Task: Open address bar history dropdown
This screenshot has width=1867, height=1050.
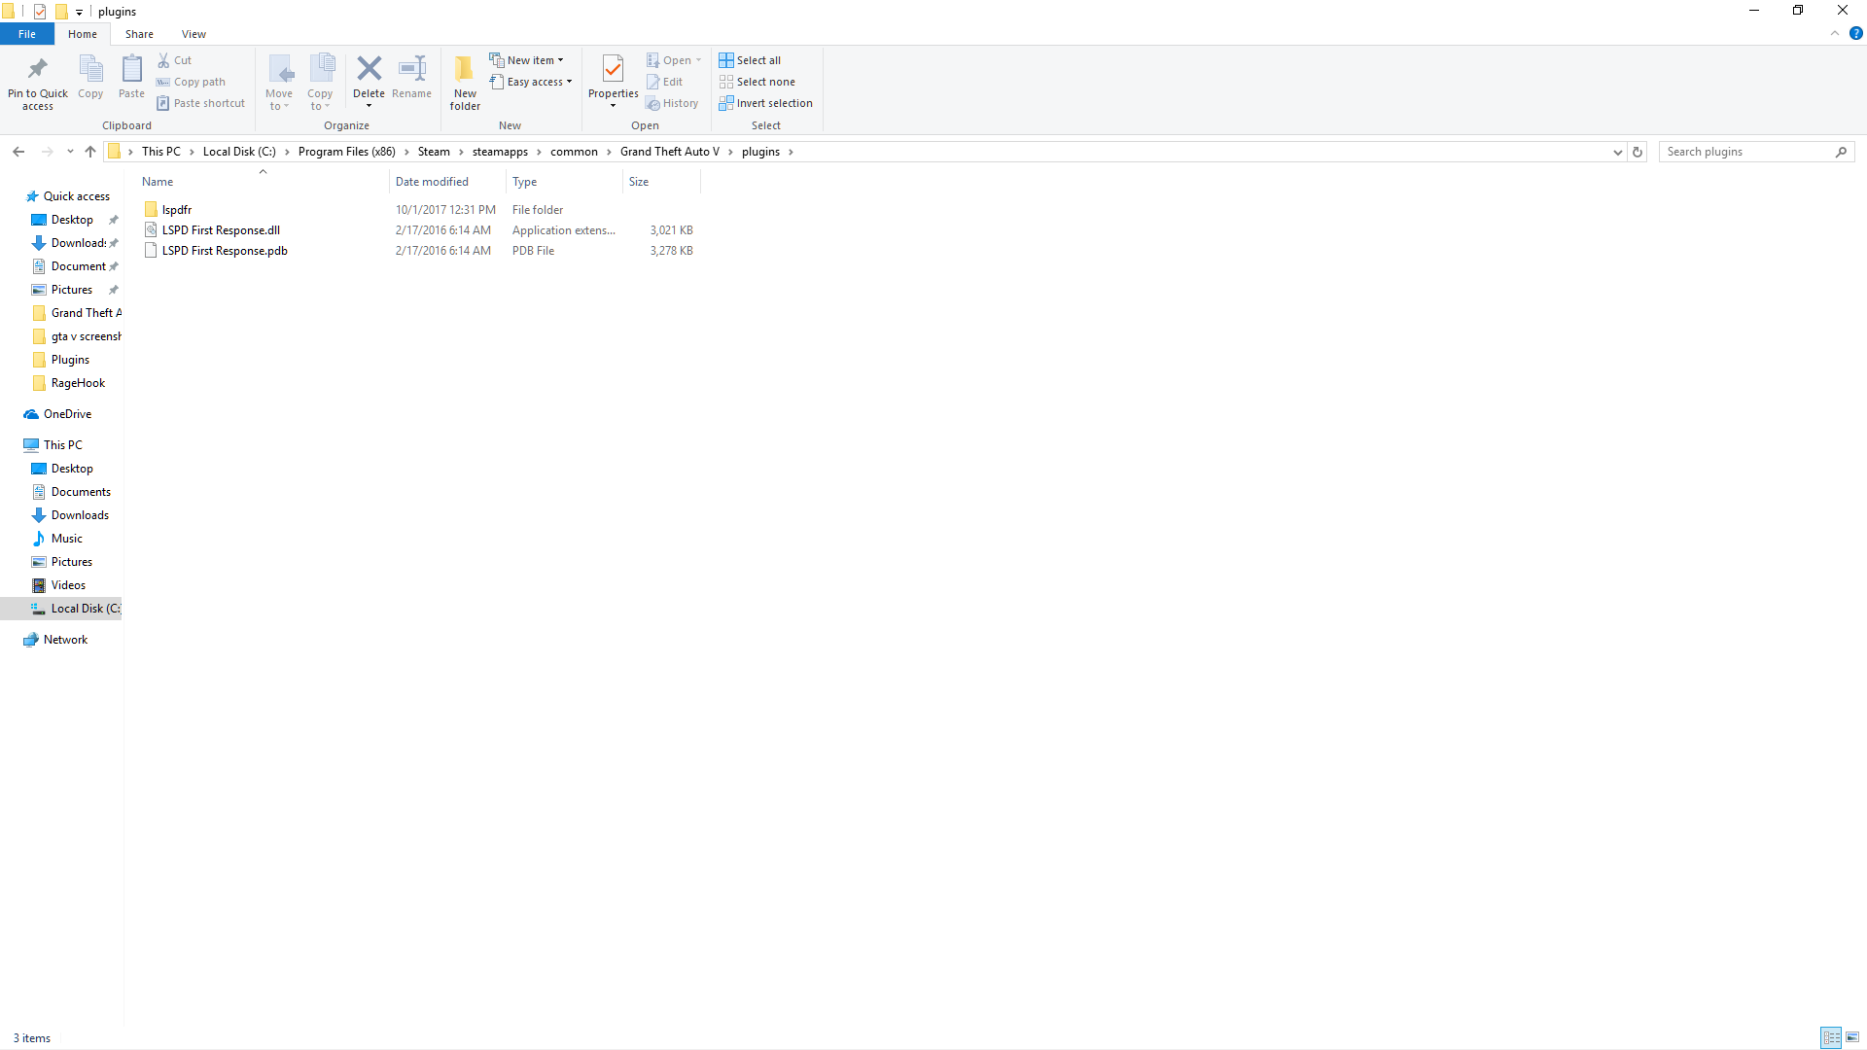Action: coord(1617,152)
